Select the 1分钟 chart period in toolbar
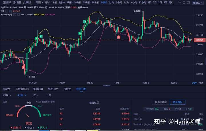 [54, 3]
